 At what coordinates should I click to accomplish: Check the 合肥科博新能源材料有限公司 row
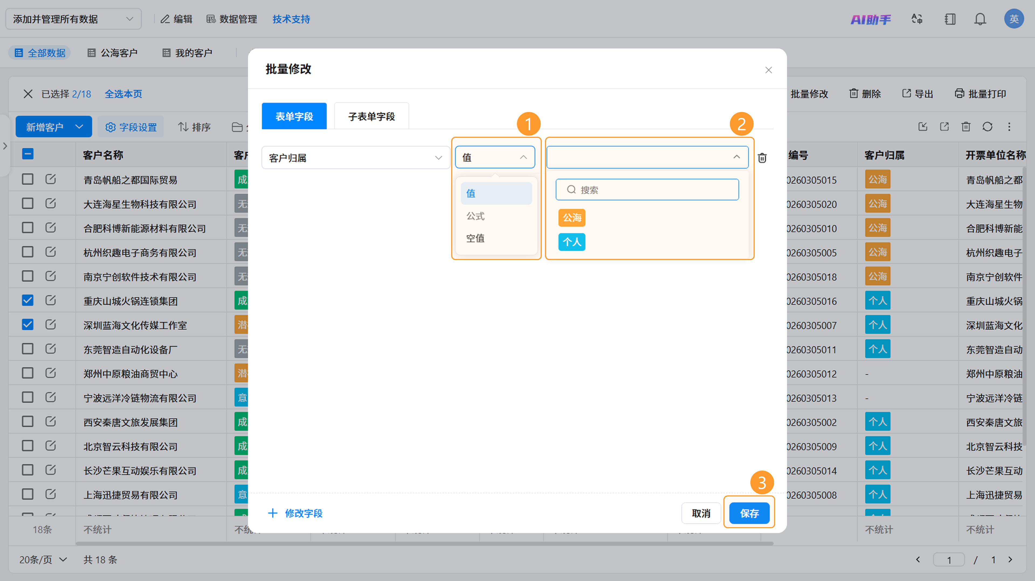(x=28, y=227)
